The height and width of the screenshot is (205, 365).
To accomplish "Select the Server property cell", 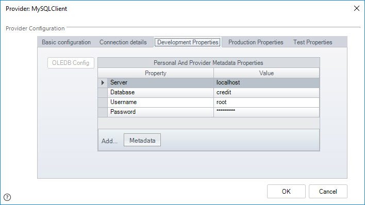I will click(x=160, y=82).
